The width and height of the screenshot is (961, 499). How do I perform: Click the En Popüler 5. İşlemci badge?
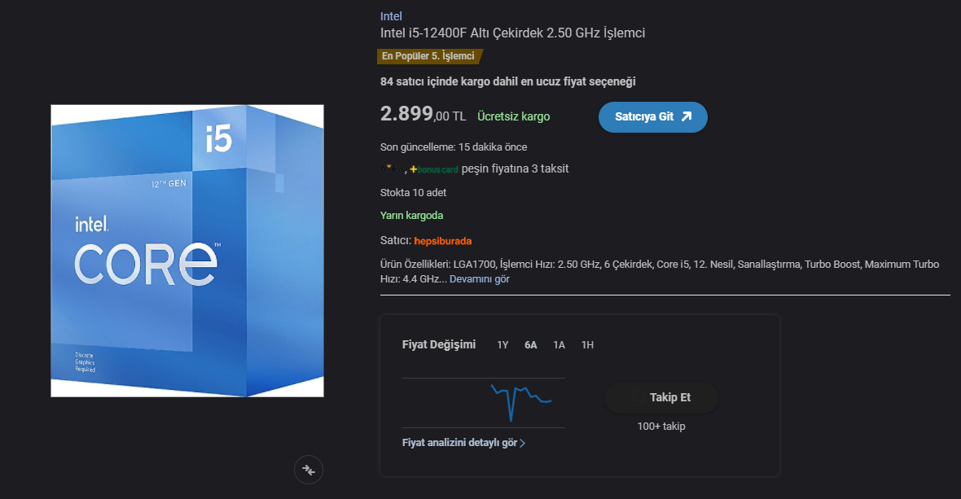tap(429, 56)
